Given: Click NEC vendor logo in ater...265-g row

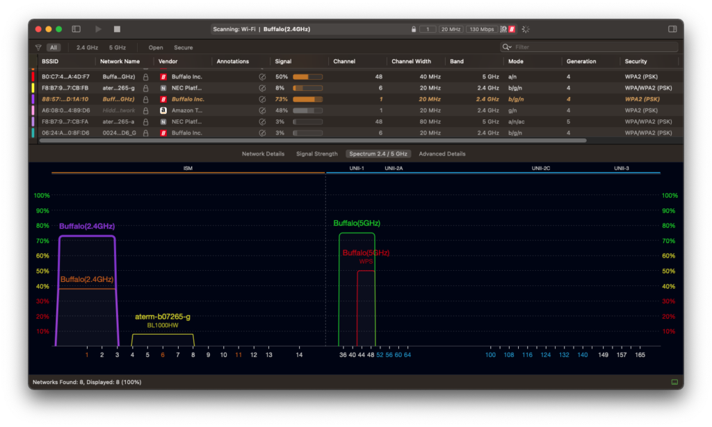Looking at the screenshot, I should [x=163, y=88].
